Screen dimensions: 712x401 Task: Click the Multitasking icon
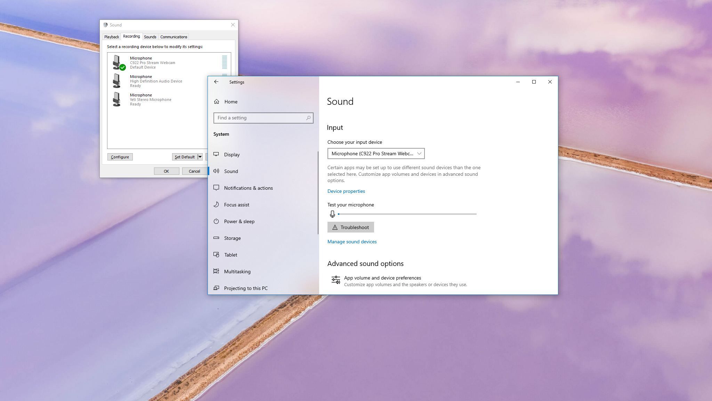click(216, 271)
